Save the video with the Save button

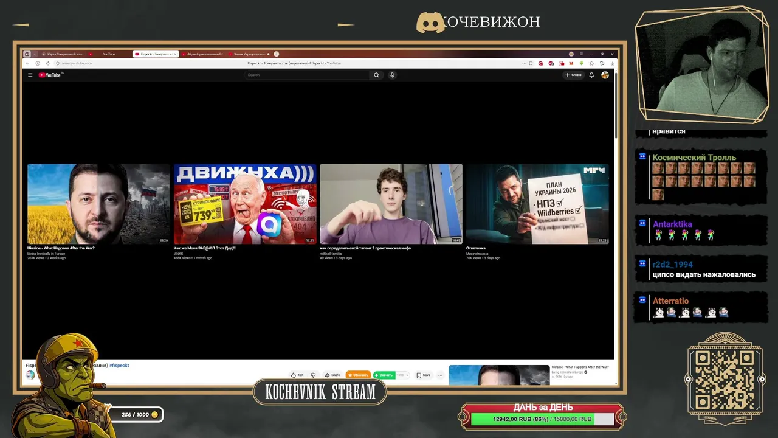[x=424, y=375]
